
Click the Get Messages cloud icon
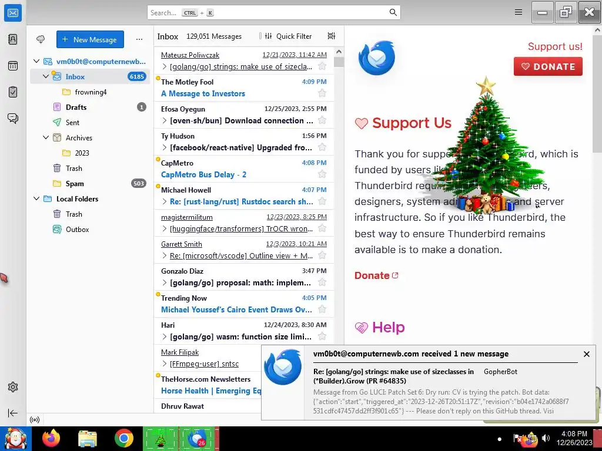click(41, 39)
